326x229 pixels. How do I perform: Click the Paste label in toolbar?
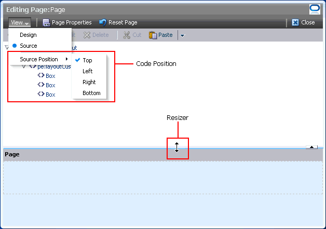click(x=165, y=35)
